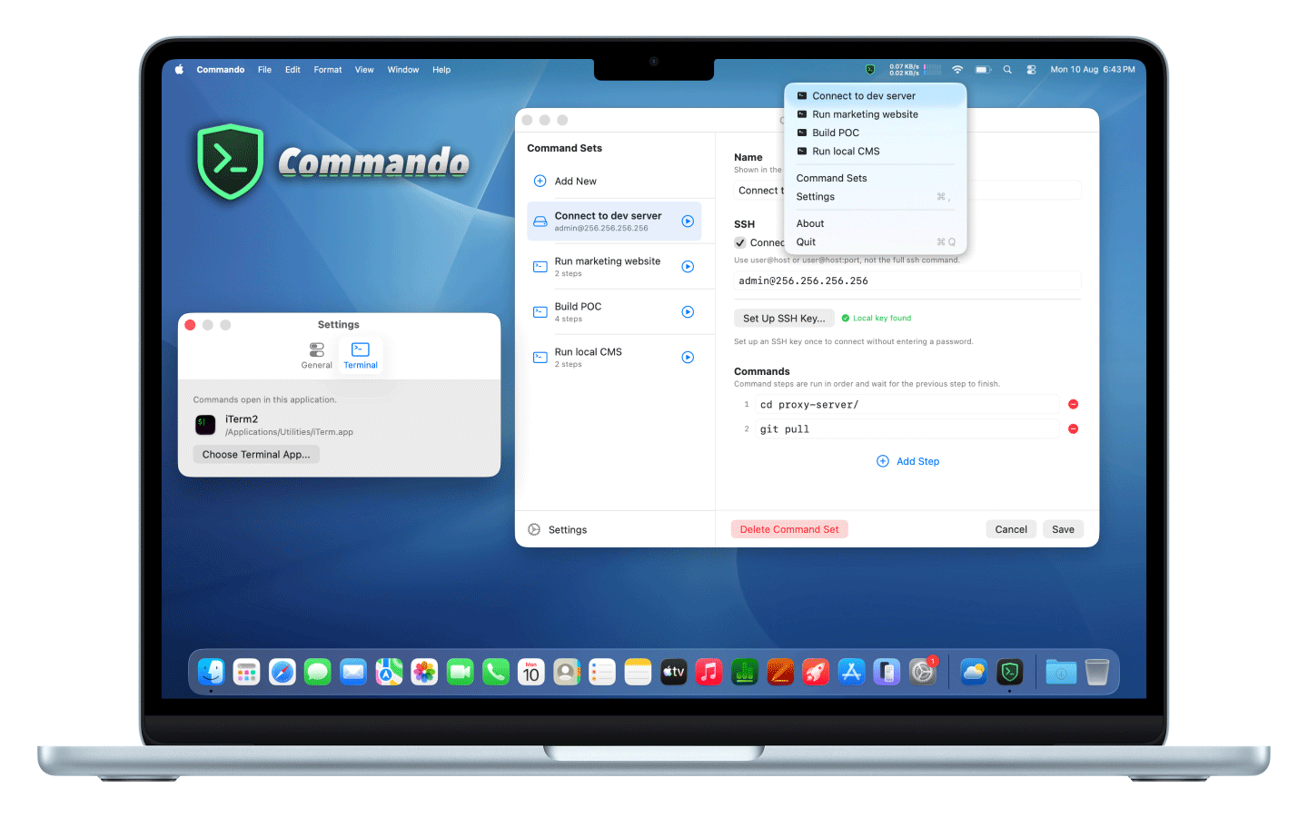Screen dimensions: 1308x817
Task: Open Spotlight search in the menu bar
Action: click(1007, 69)
